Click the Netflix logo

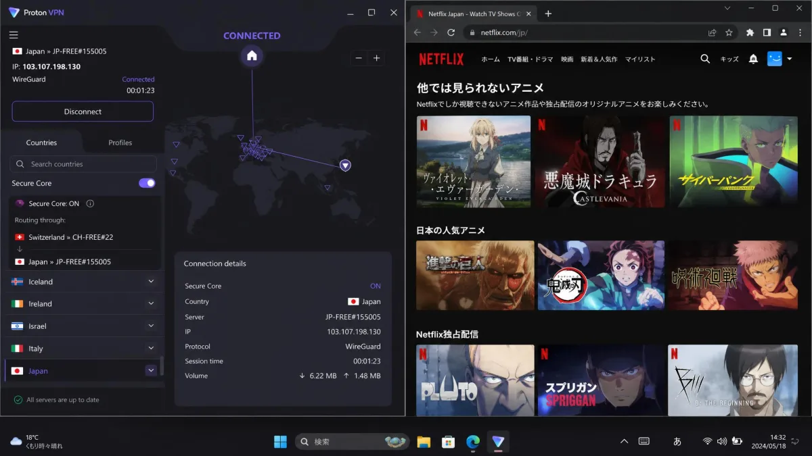click(441, 59)
